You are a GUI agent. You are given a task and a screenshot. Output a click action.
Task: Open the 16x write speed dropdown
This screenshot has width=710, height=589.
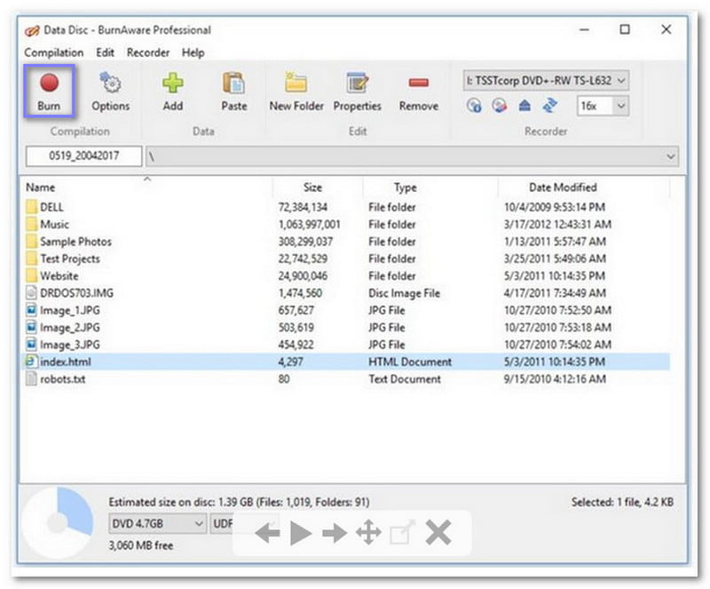click(x=620, y=106)
